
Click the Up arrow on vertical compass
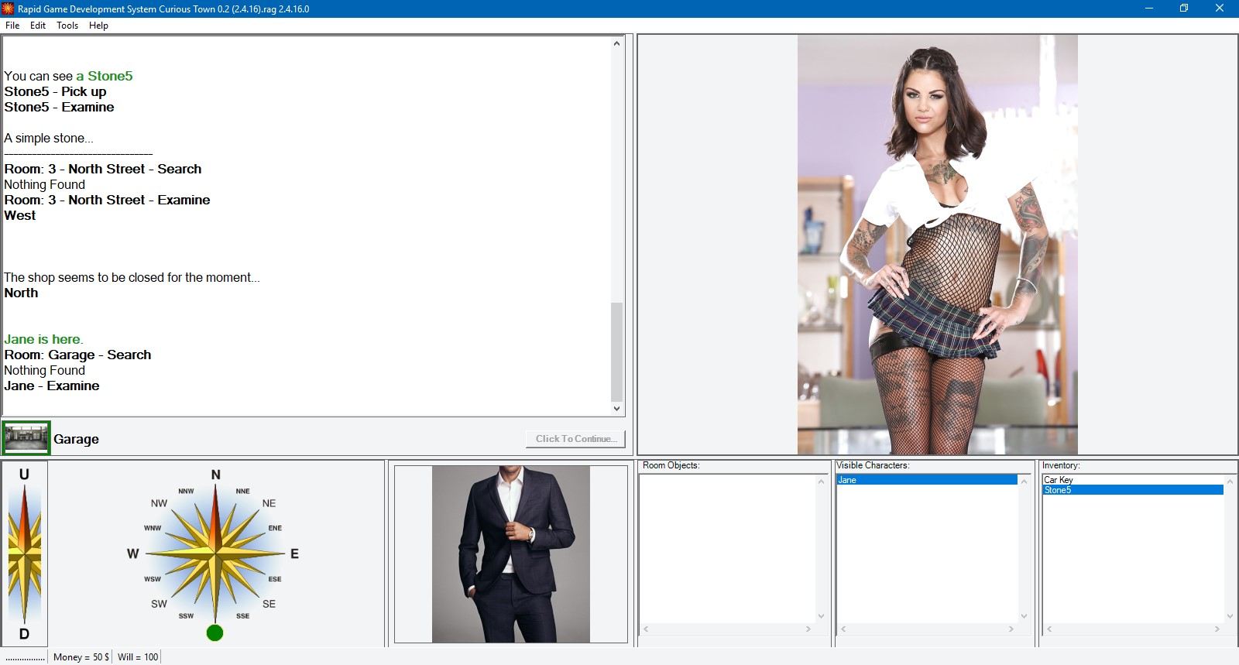click(x=24, y=475)
